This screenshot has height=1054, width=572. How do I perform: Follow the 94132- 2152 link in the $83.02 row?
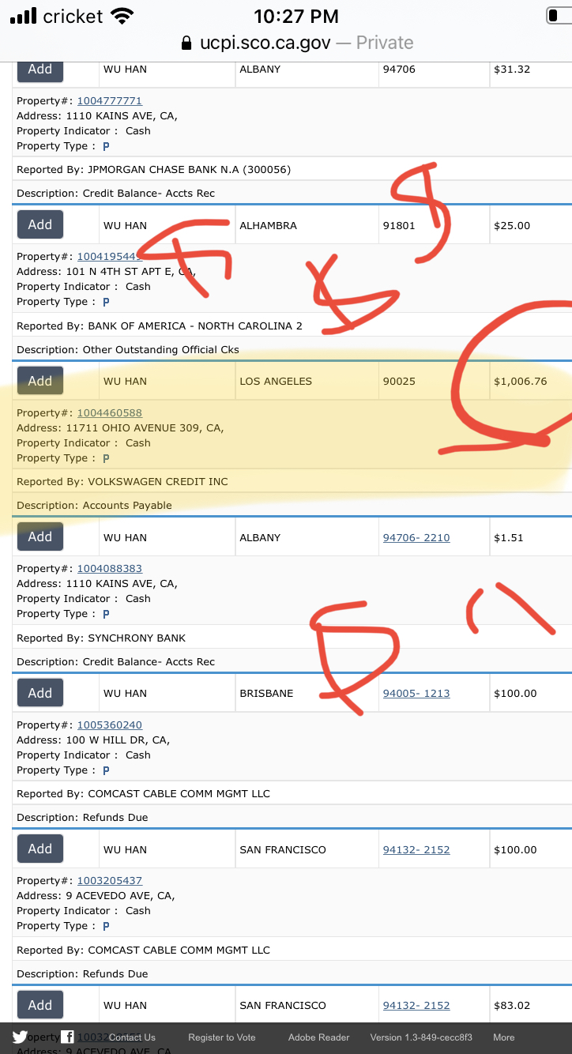tap(416, 1005)
